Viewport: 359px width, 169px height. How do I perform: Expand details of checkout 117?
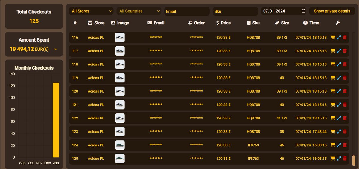pyautogui.click(x=339, y=51)
